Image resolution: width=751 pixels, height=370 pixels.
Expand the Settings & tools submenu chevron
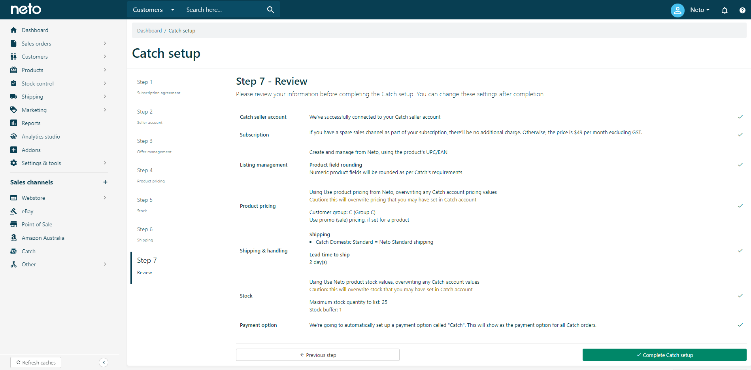pos(105,163)
